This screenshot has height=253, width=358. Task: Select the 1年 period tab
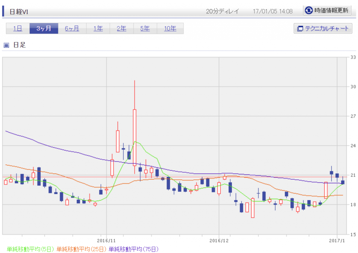[x=98, y=28]
